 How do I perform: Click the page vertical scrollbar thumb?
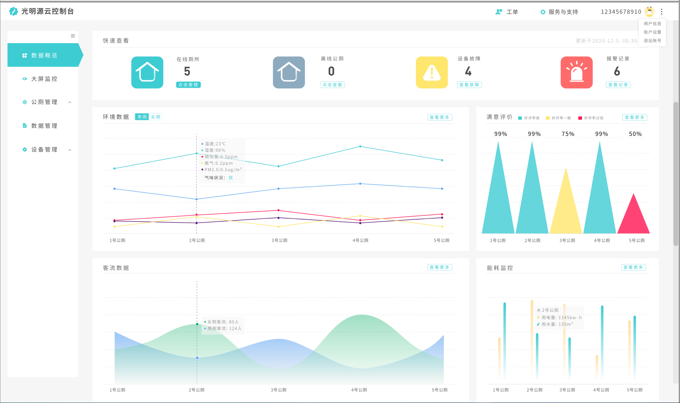(676, 174)
